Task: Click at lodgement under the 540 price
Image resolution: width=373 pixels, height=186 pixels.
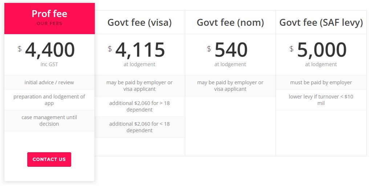Action: pos(230,64)
